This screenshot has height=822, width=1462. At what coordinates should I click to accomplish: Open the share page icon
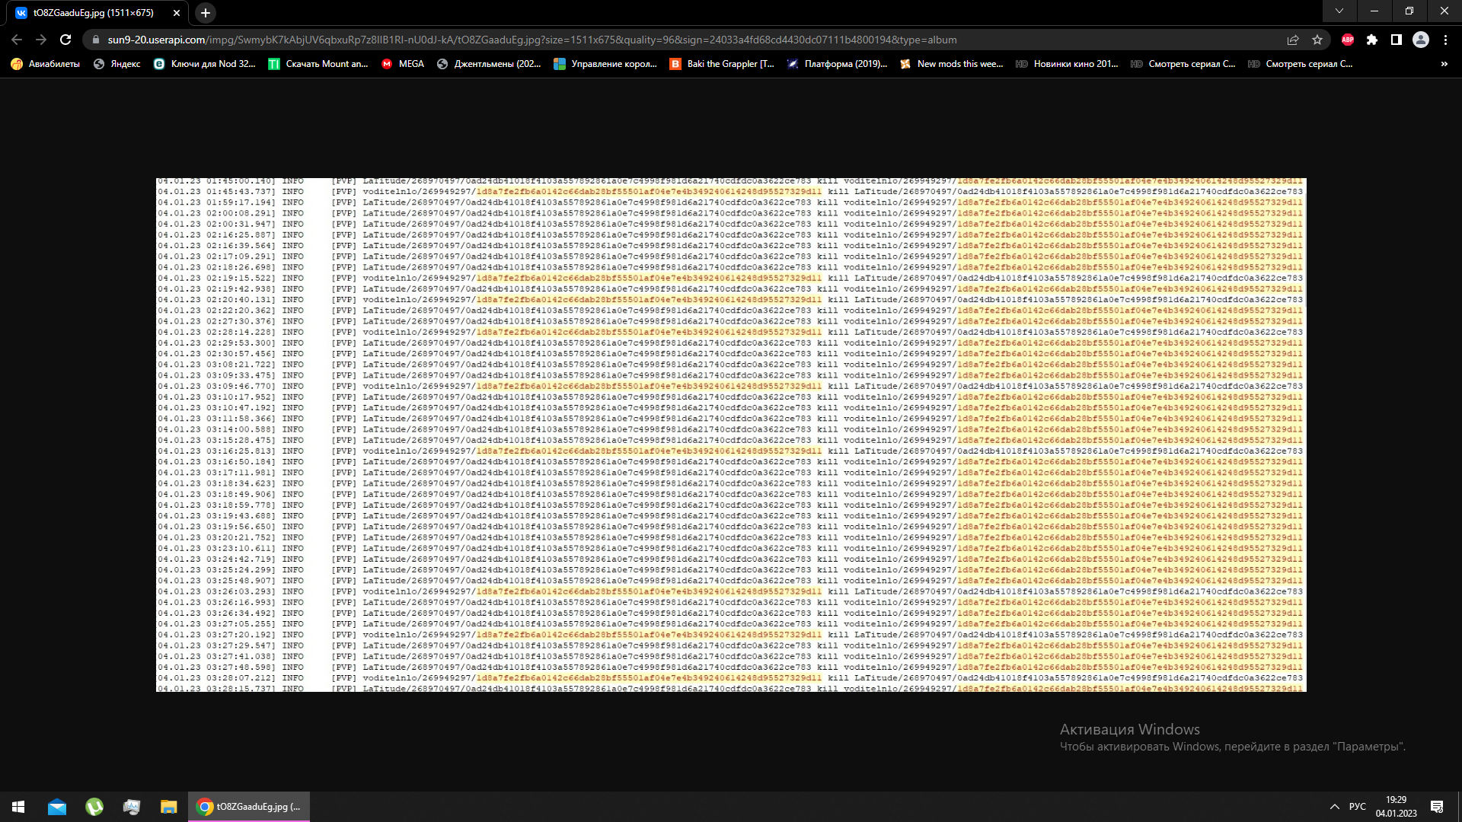click(x=1293, y=40)
